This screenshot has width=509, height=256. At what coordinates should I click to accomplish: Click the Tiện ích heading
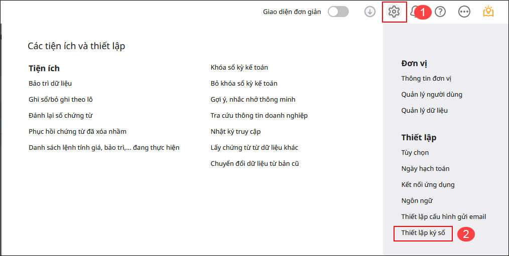point(44,68)
